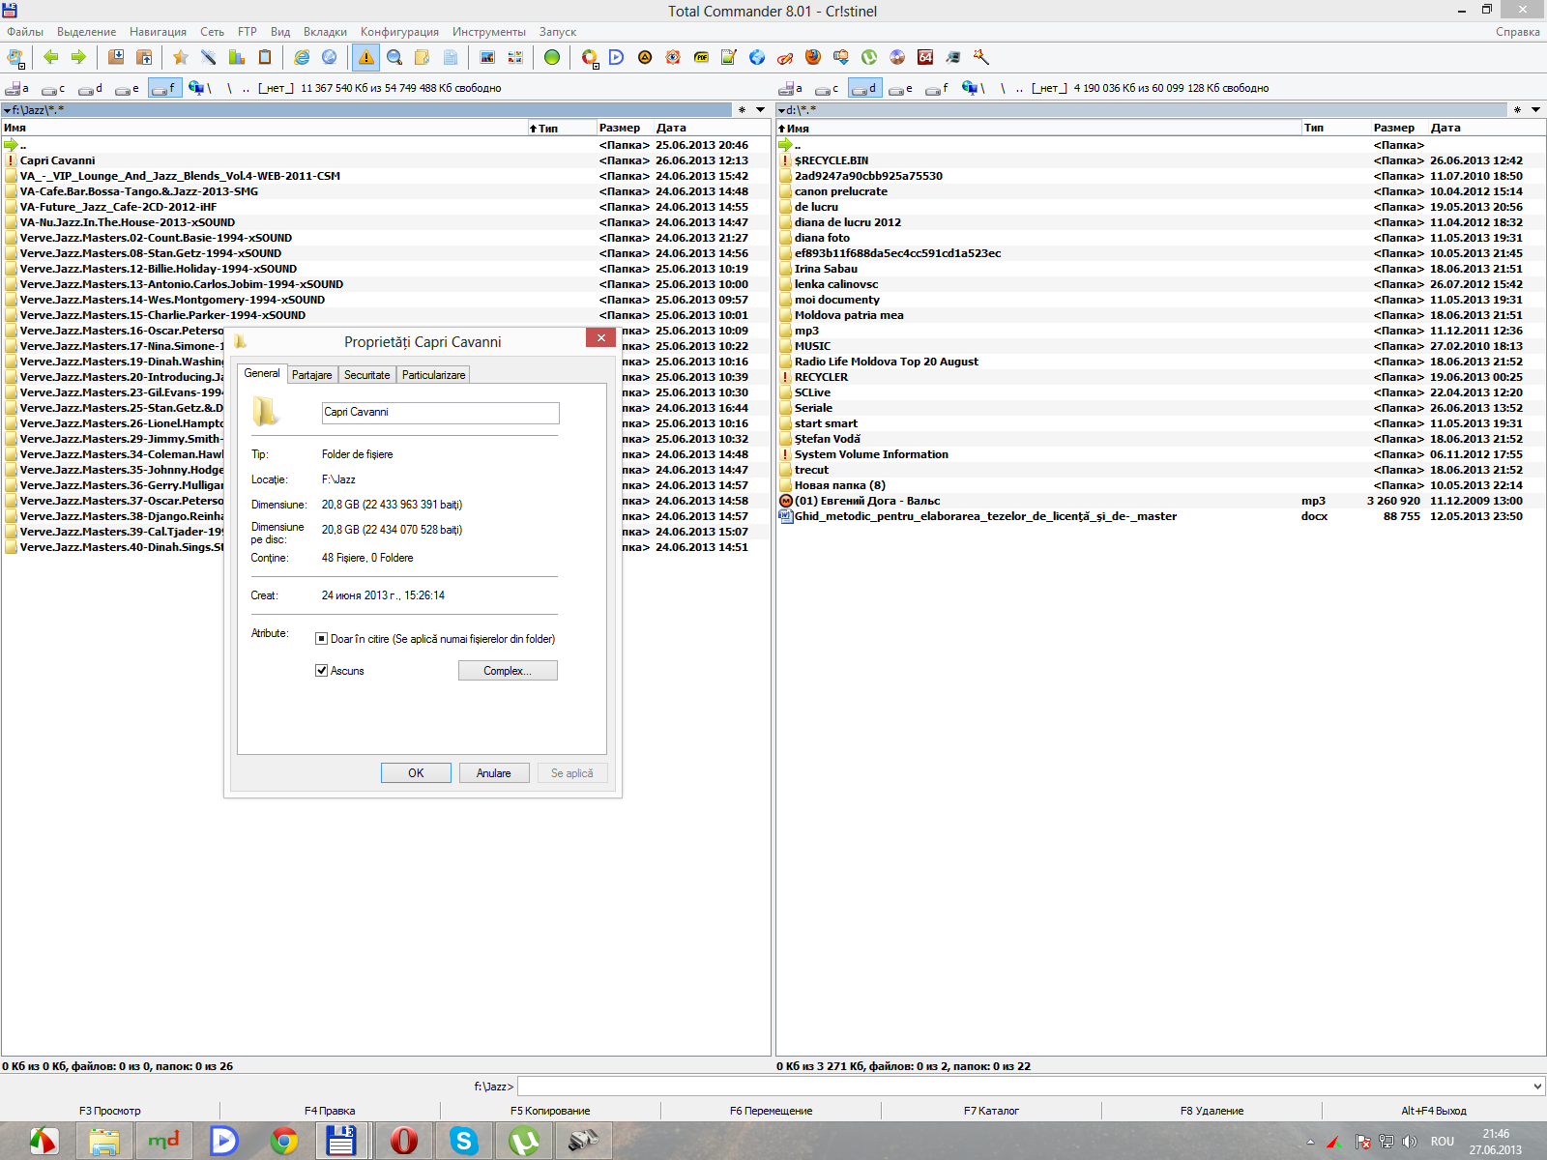Switch to the Particularizare tab
This screenshot has height=1160, width=1547.
433,375
